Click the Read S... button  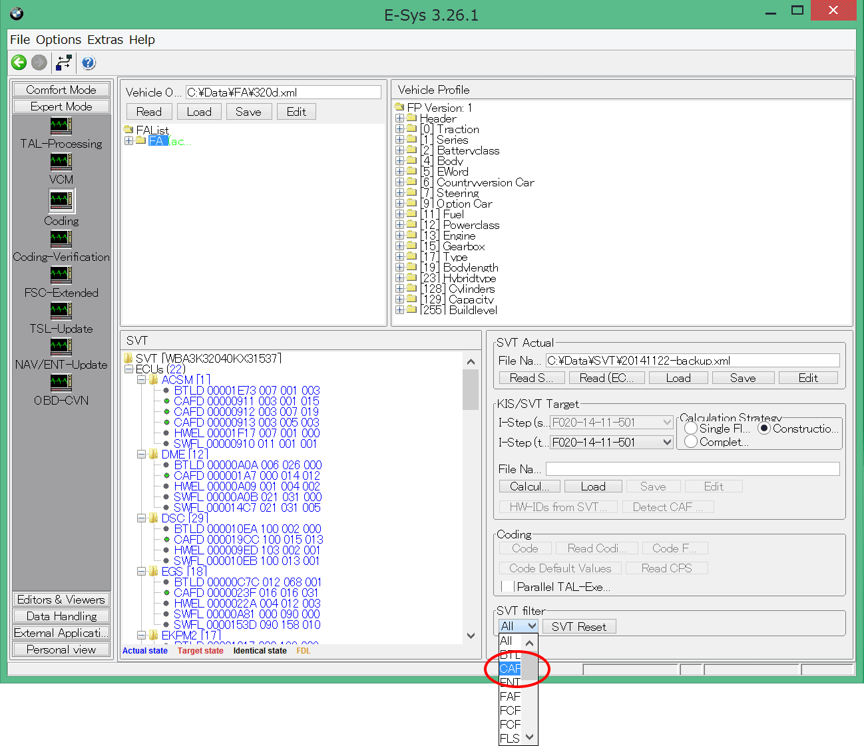[x=532, y=377]
